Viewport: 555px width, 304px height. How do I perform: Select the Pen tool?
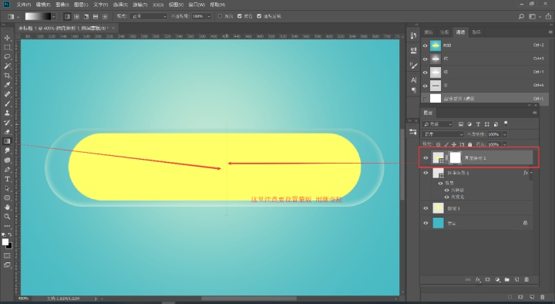point(7,170)
